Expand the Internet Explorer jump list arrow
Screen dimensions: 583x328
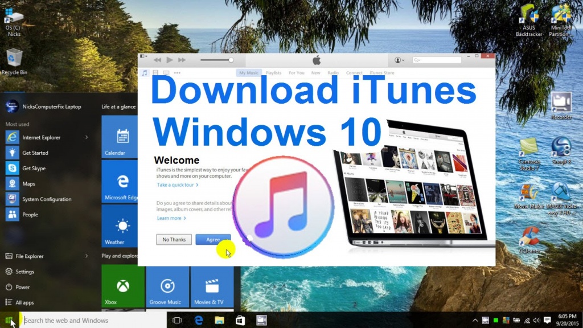point(87,137)
